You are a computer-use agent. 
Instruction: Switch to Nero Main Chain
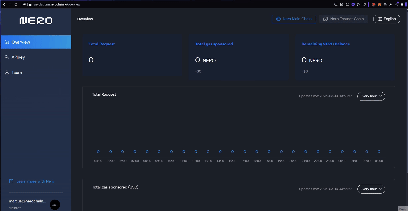pyautogui.click(x=293, y=19)
